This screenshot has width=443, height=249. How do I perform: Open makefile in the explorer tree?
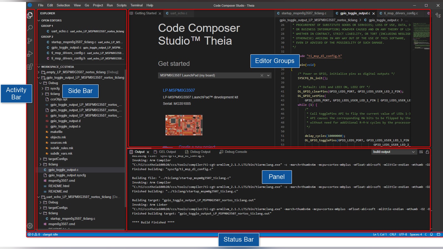click(56, 132)
